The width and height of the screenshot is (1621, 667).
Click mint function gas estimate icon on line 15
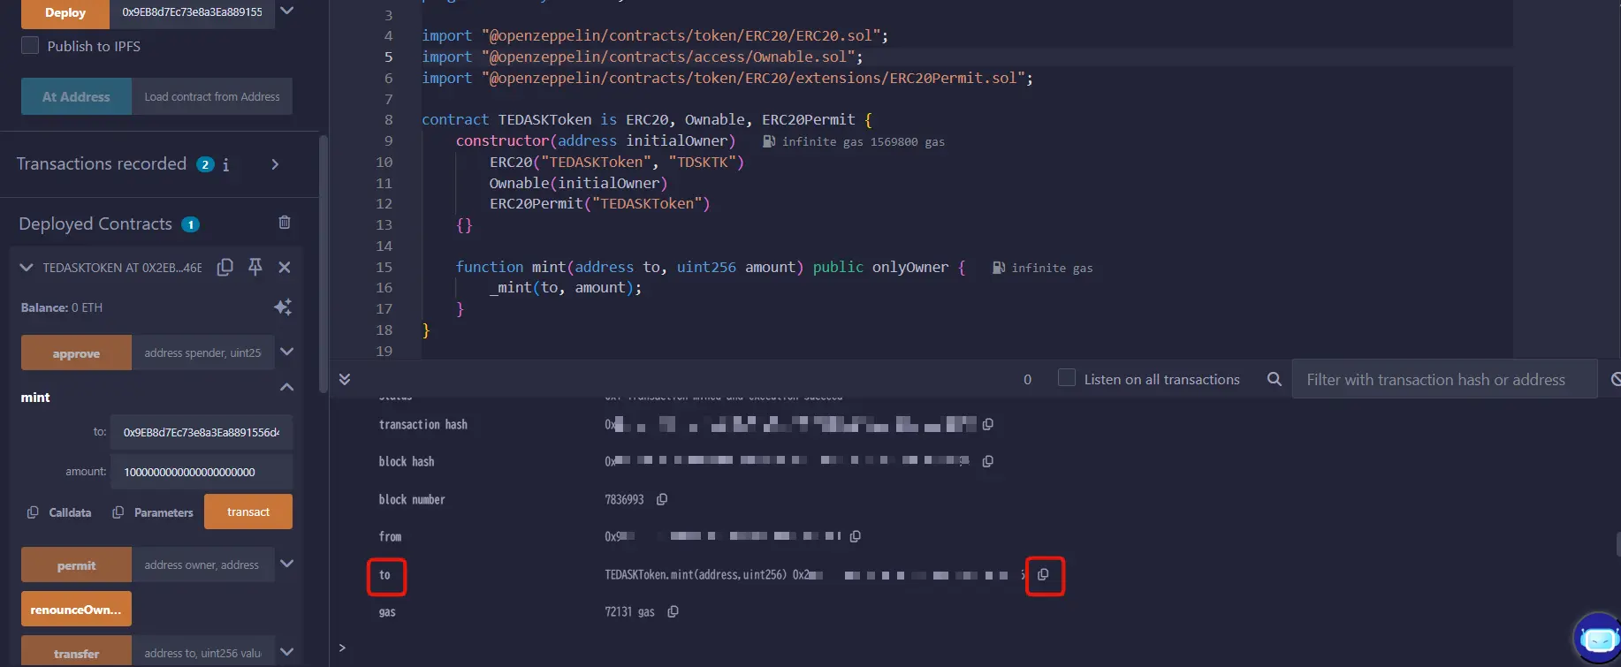999,268
